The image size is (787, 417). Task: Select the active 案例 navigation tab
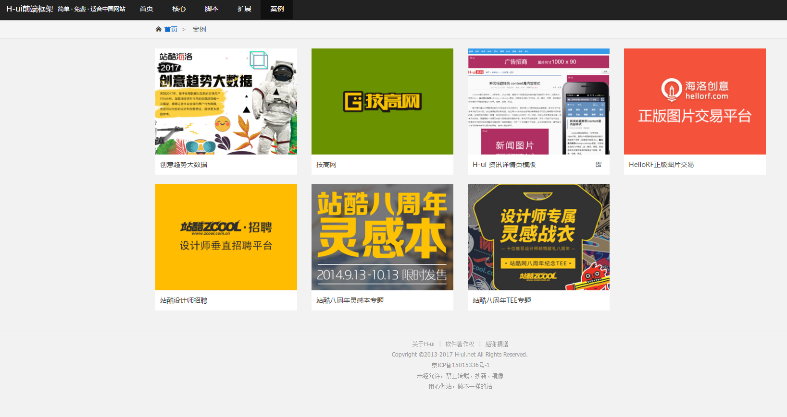tap(277, 9)
